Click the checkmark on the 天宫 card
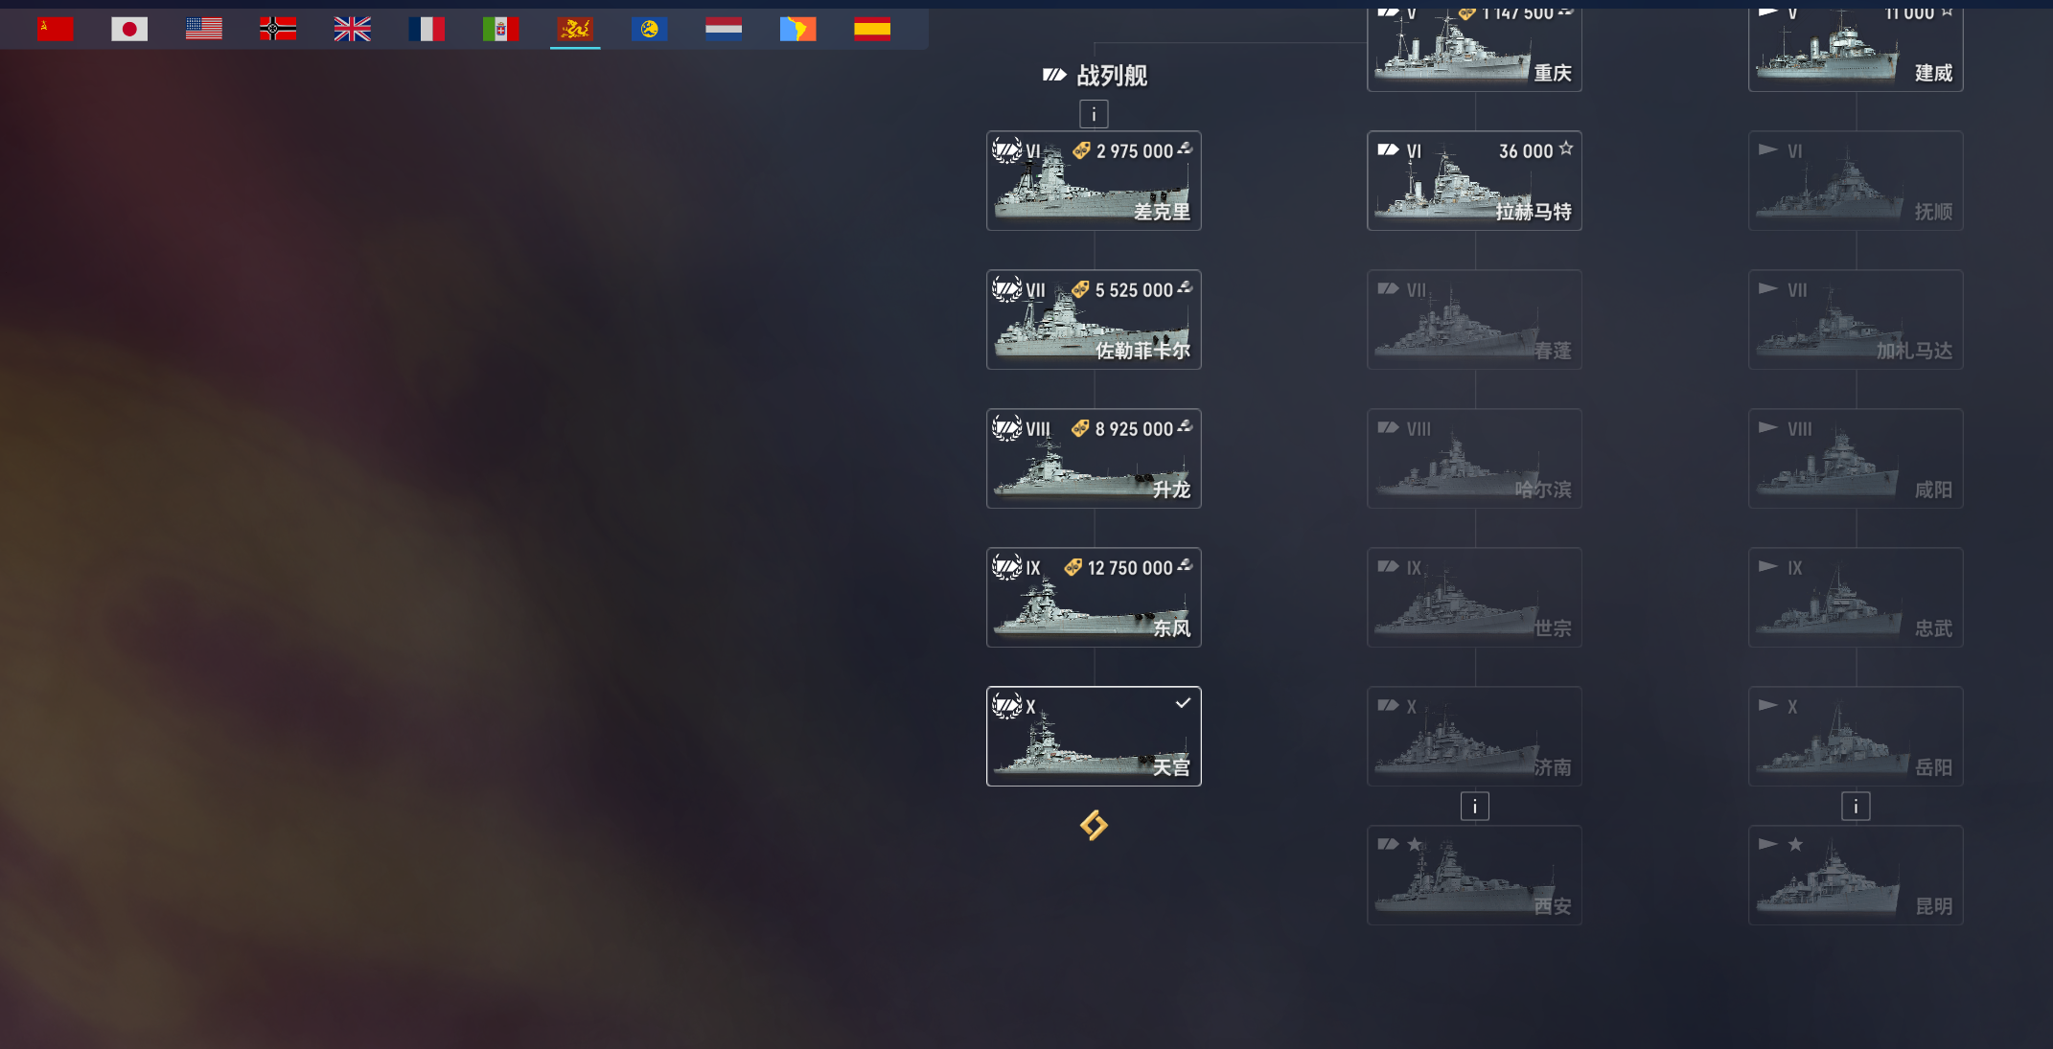The image size is (2053, 1049). [x=1184, y=703]
